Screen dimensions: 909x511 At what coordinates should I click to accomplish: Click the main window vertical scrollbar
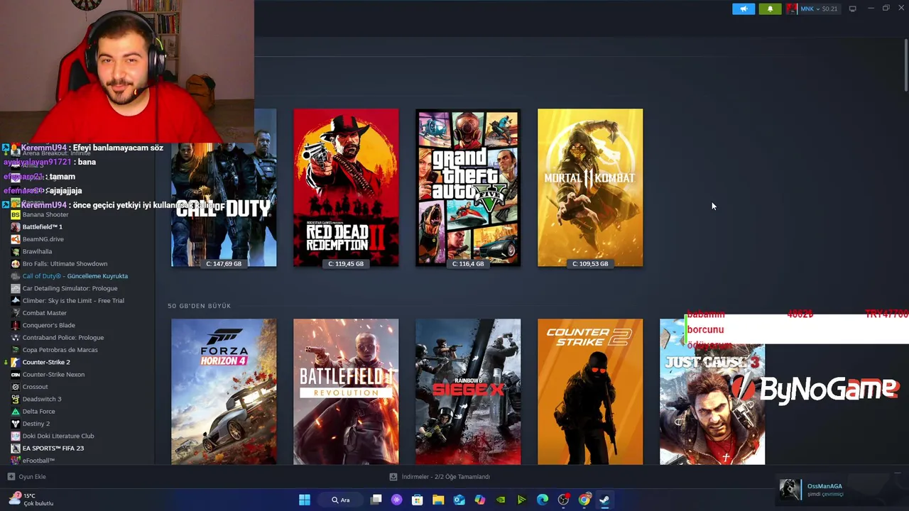coord(905,64)
